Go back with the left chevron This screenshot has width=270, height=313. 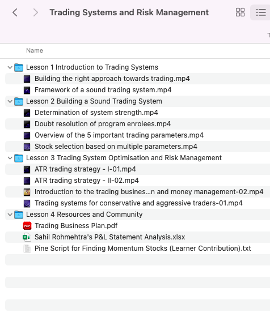(15, 12)
